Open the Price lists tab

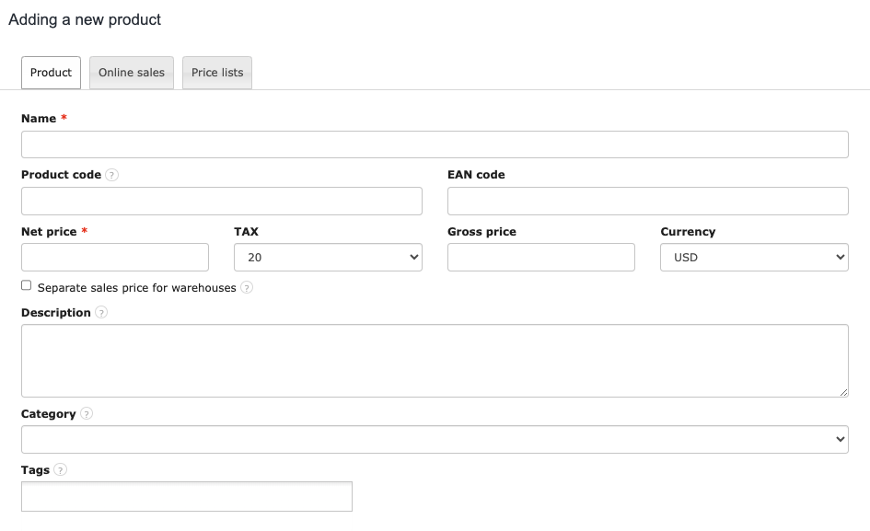tap(217, 73)
